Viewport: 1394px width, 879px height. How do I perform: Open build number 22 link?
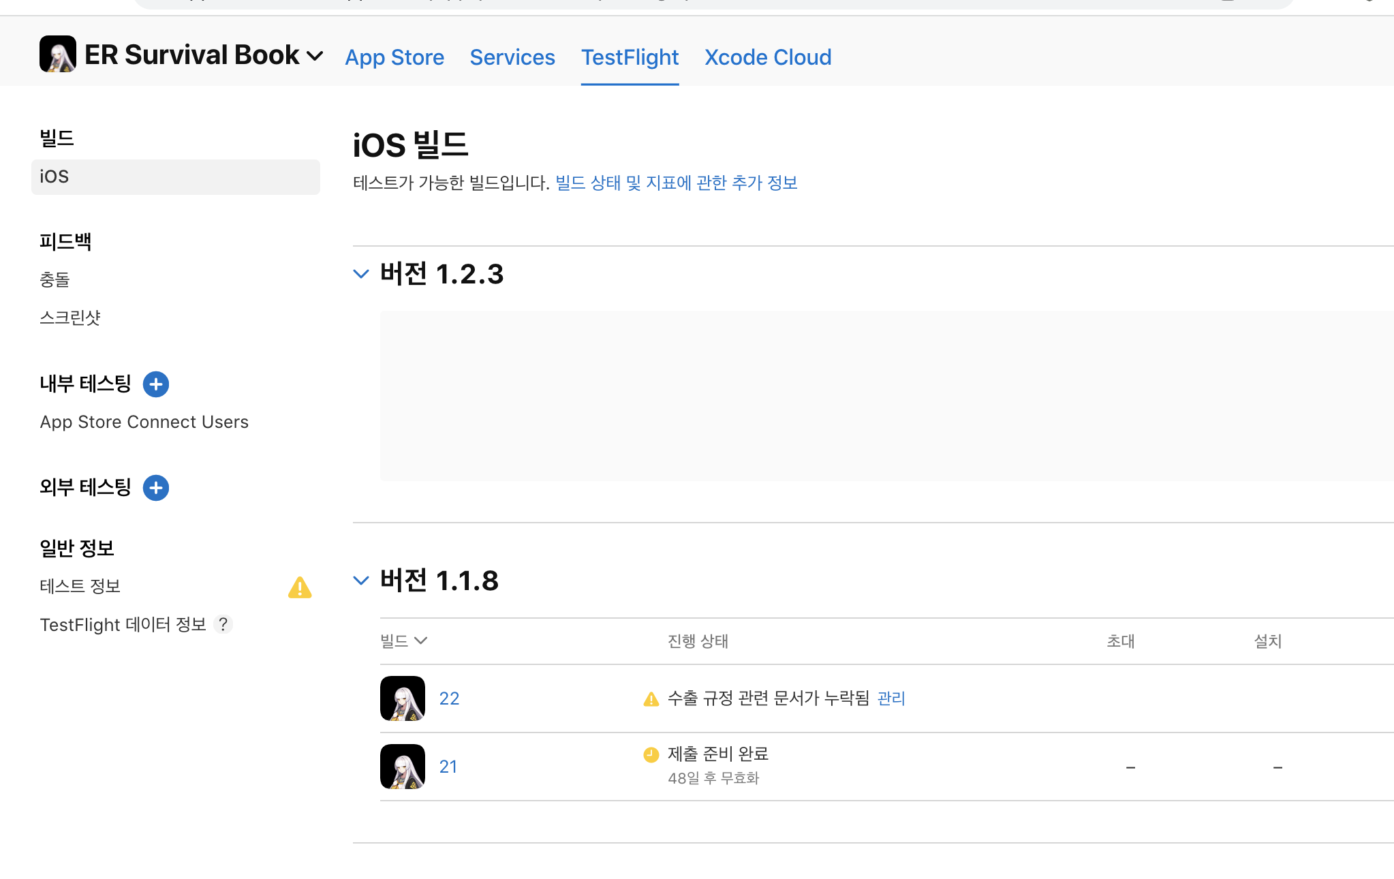(x=449, y=698)
